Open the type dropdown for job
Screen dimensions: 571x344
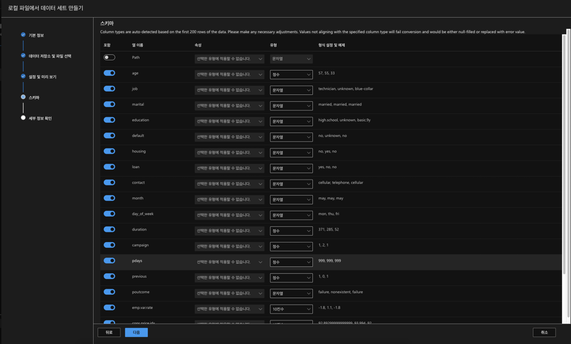click(291, 90)
